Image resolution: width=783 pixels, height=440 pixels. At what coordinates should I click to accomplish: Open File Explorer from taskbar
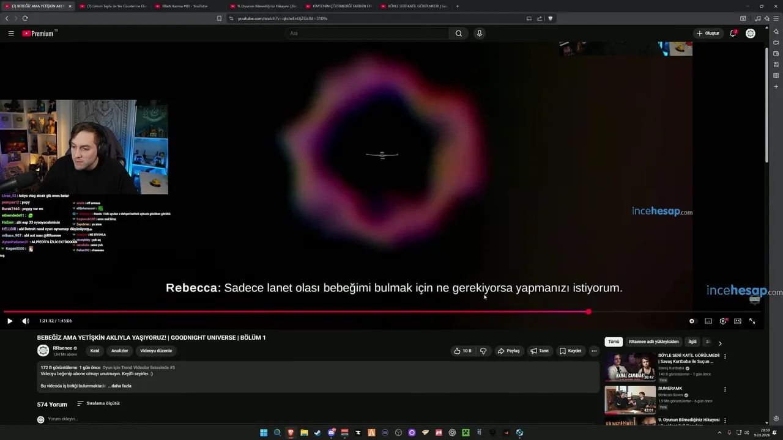click(304, 433)
